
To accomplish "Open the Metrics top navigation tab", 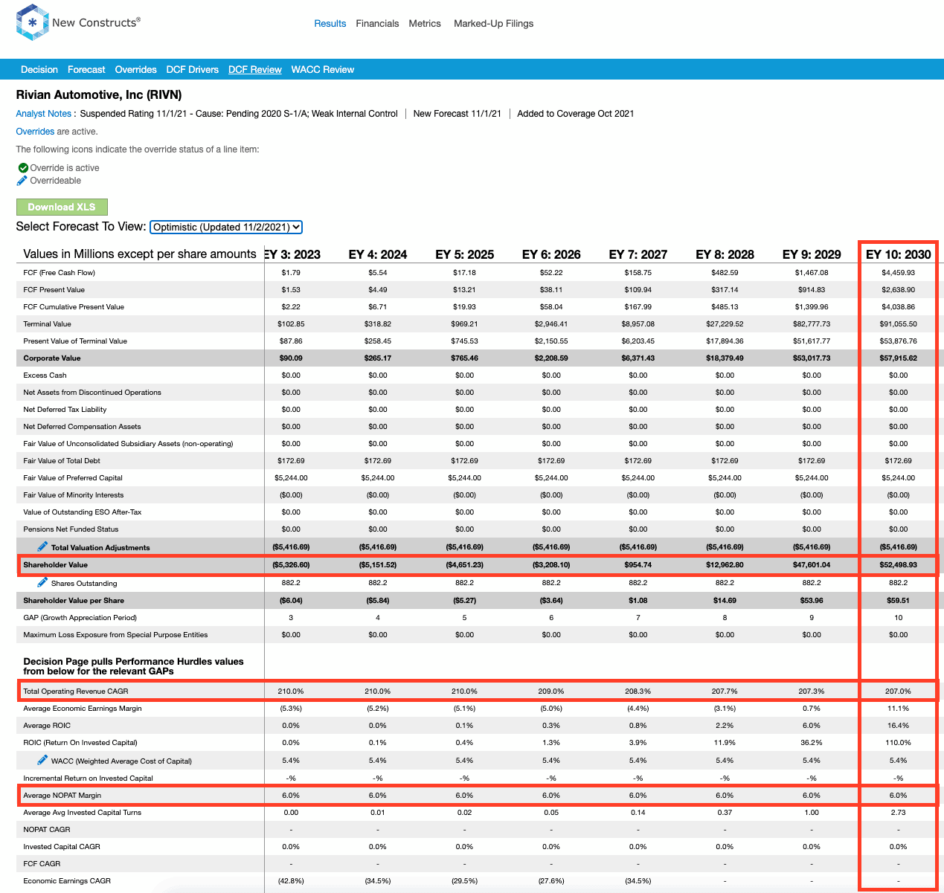I will click(x=425, y=24).
